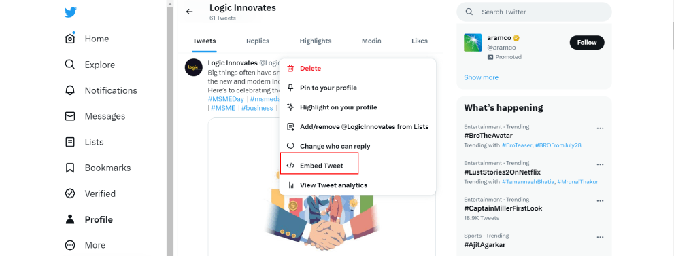Image resolution: width=674 pixels, height=256 pixels.
Task: Open Lists via the list icon
Action: coord(69,142)
